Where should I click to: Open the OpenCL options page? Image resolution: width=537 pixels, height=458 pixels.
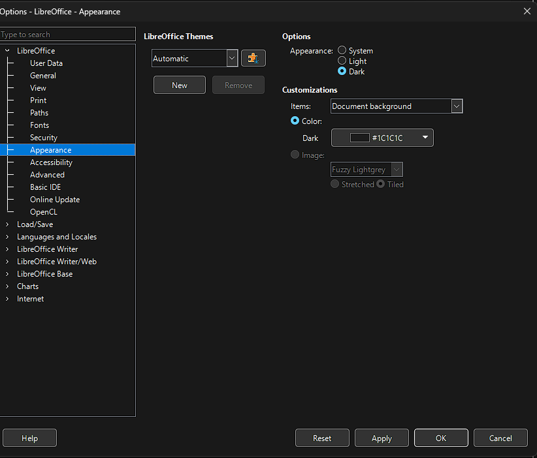(x=44, y=212)
